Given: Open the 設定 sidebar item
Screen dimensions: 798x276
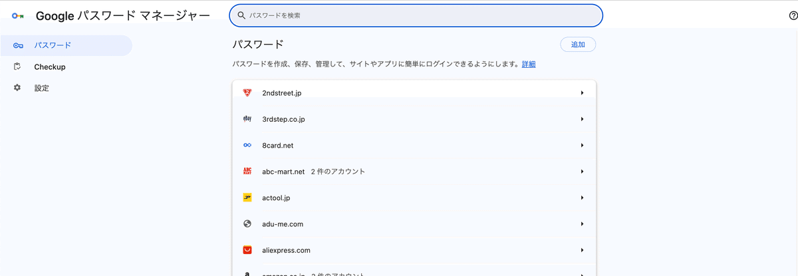Looking at the screenshot, I should [66, 88].
